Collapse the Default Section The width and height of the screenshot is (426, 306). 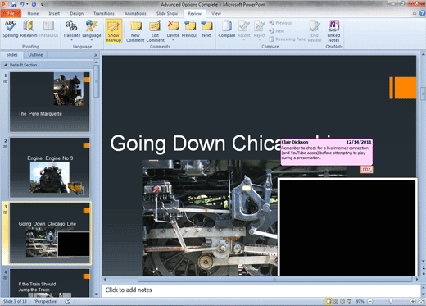(5, 65)
